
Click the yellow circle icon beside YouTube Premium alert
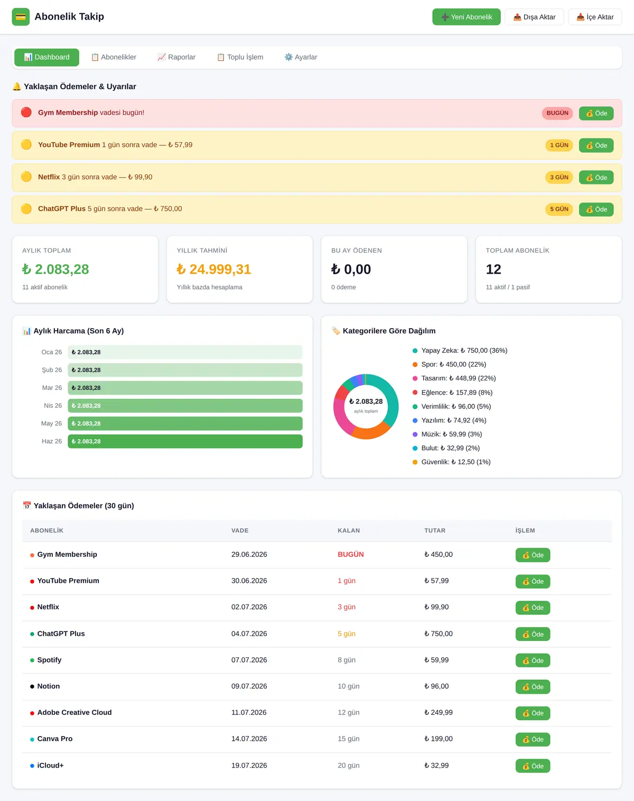26,145
